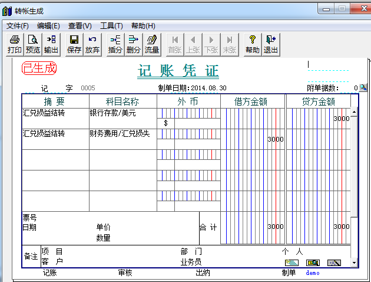
Task: Click the 放弃 (Discard) toolbar icon
Action: point(92,44)
